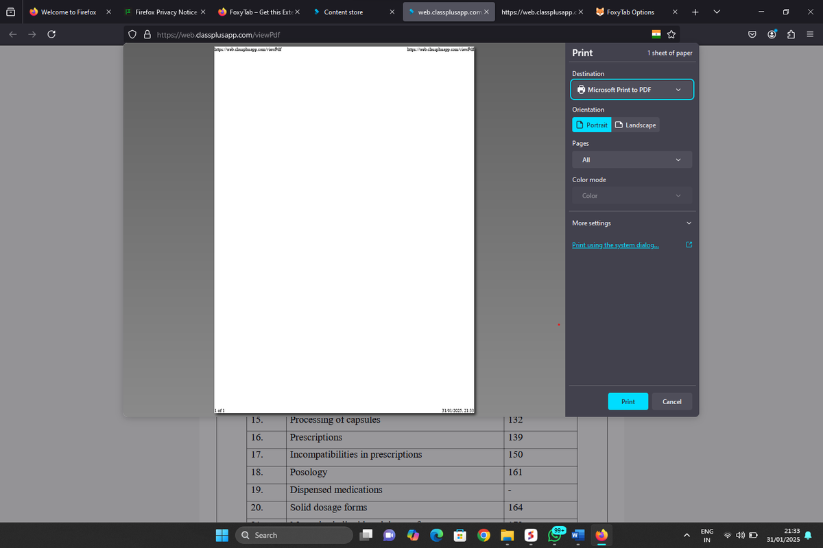The image size is (823, 548).
Task: Select Landscape orientation
Action: click(636, 125)
